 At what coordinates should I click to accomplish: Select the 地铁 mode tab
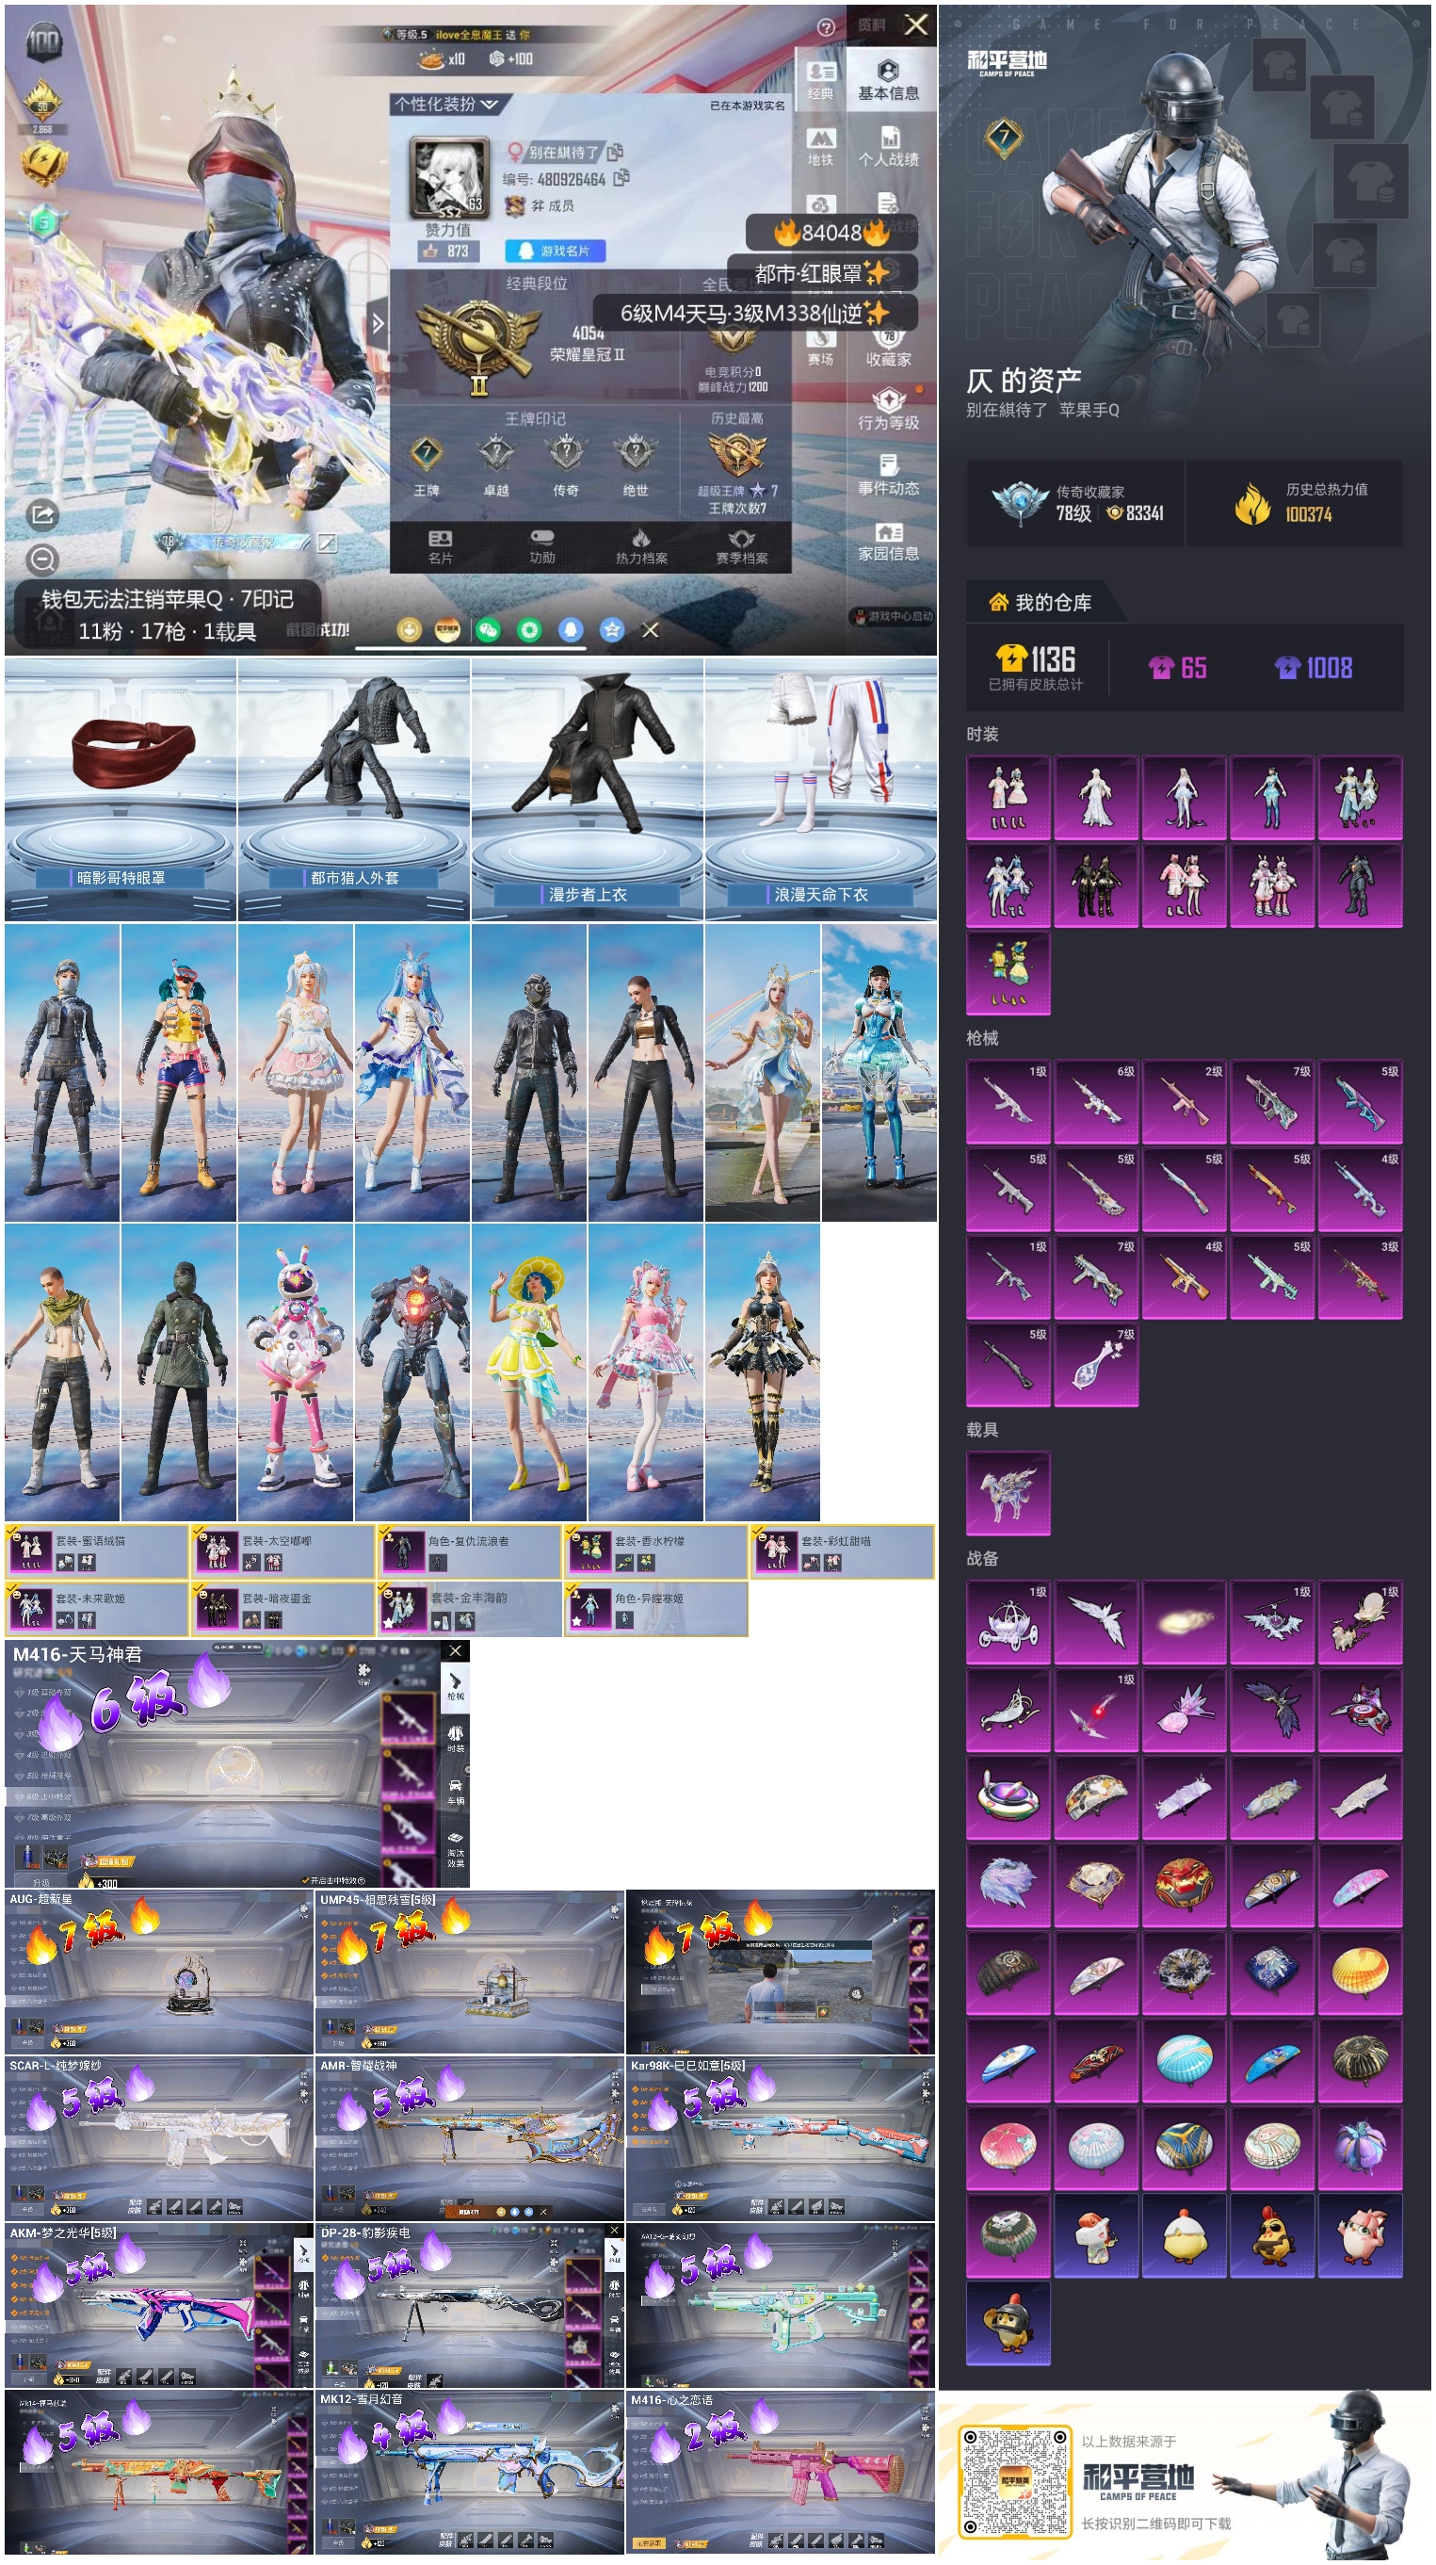click(821, 146)
